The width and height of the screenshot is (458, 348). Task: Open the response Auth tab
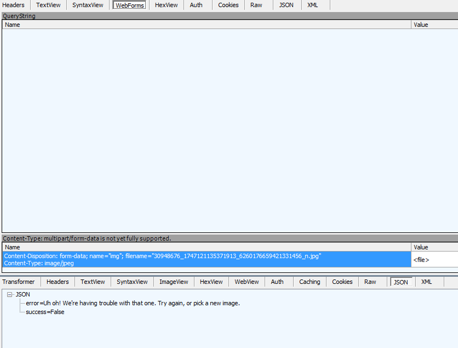(x=277, y=282)
